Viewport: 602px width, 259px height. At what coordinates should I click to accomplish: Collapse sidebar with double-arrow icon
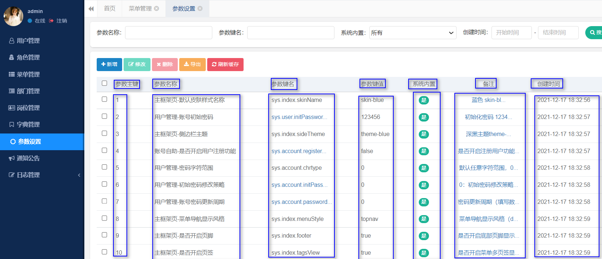[x=91, y=9]
